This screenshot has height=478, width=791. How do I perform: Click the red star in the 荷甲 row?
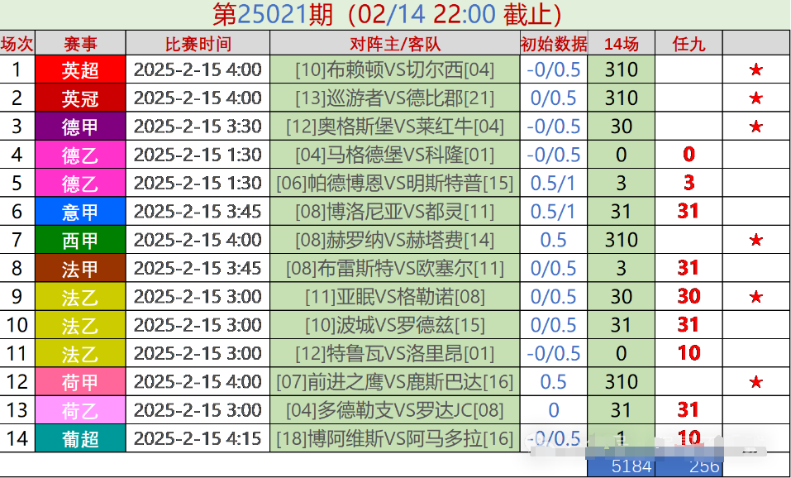tap(755, 382)
